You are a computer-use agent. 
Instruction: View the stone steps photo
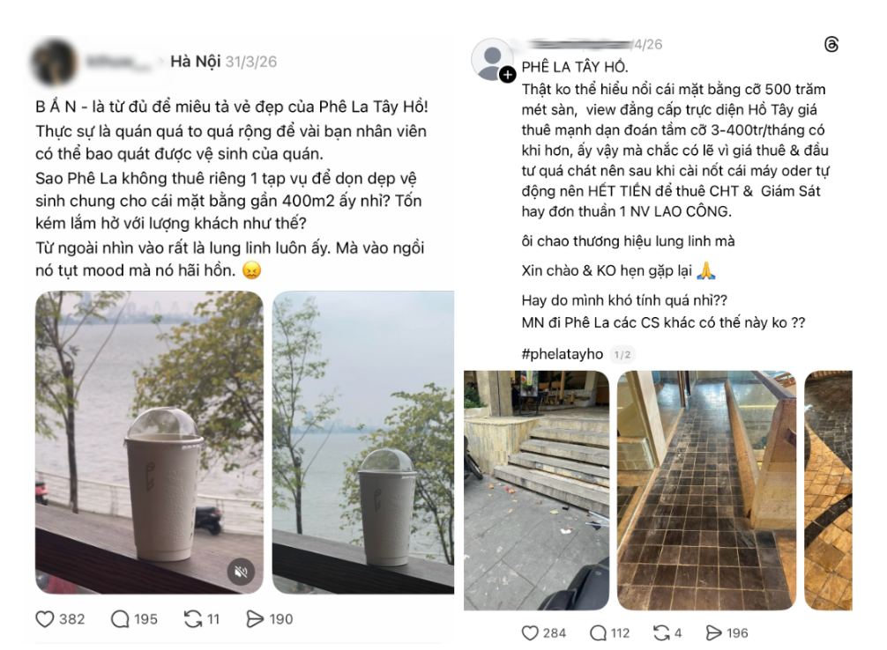tap(536, 490)
